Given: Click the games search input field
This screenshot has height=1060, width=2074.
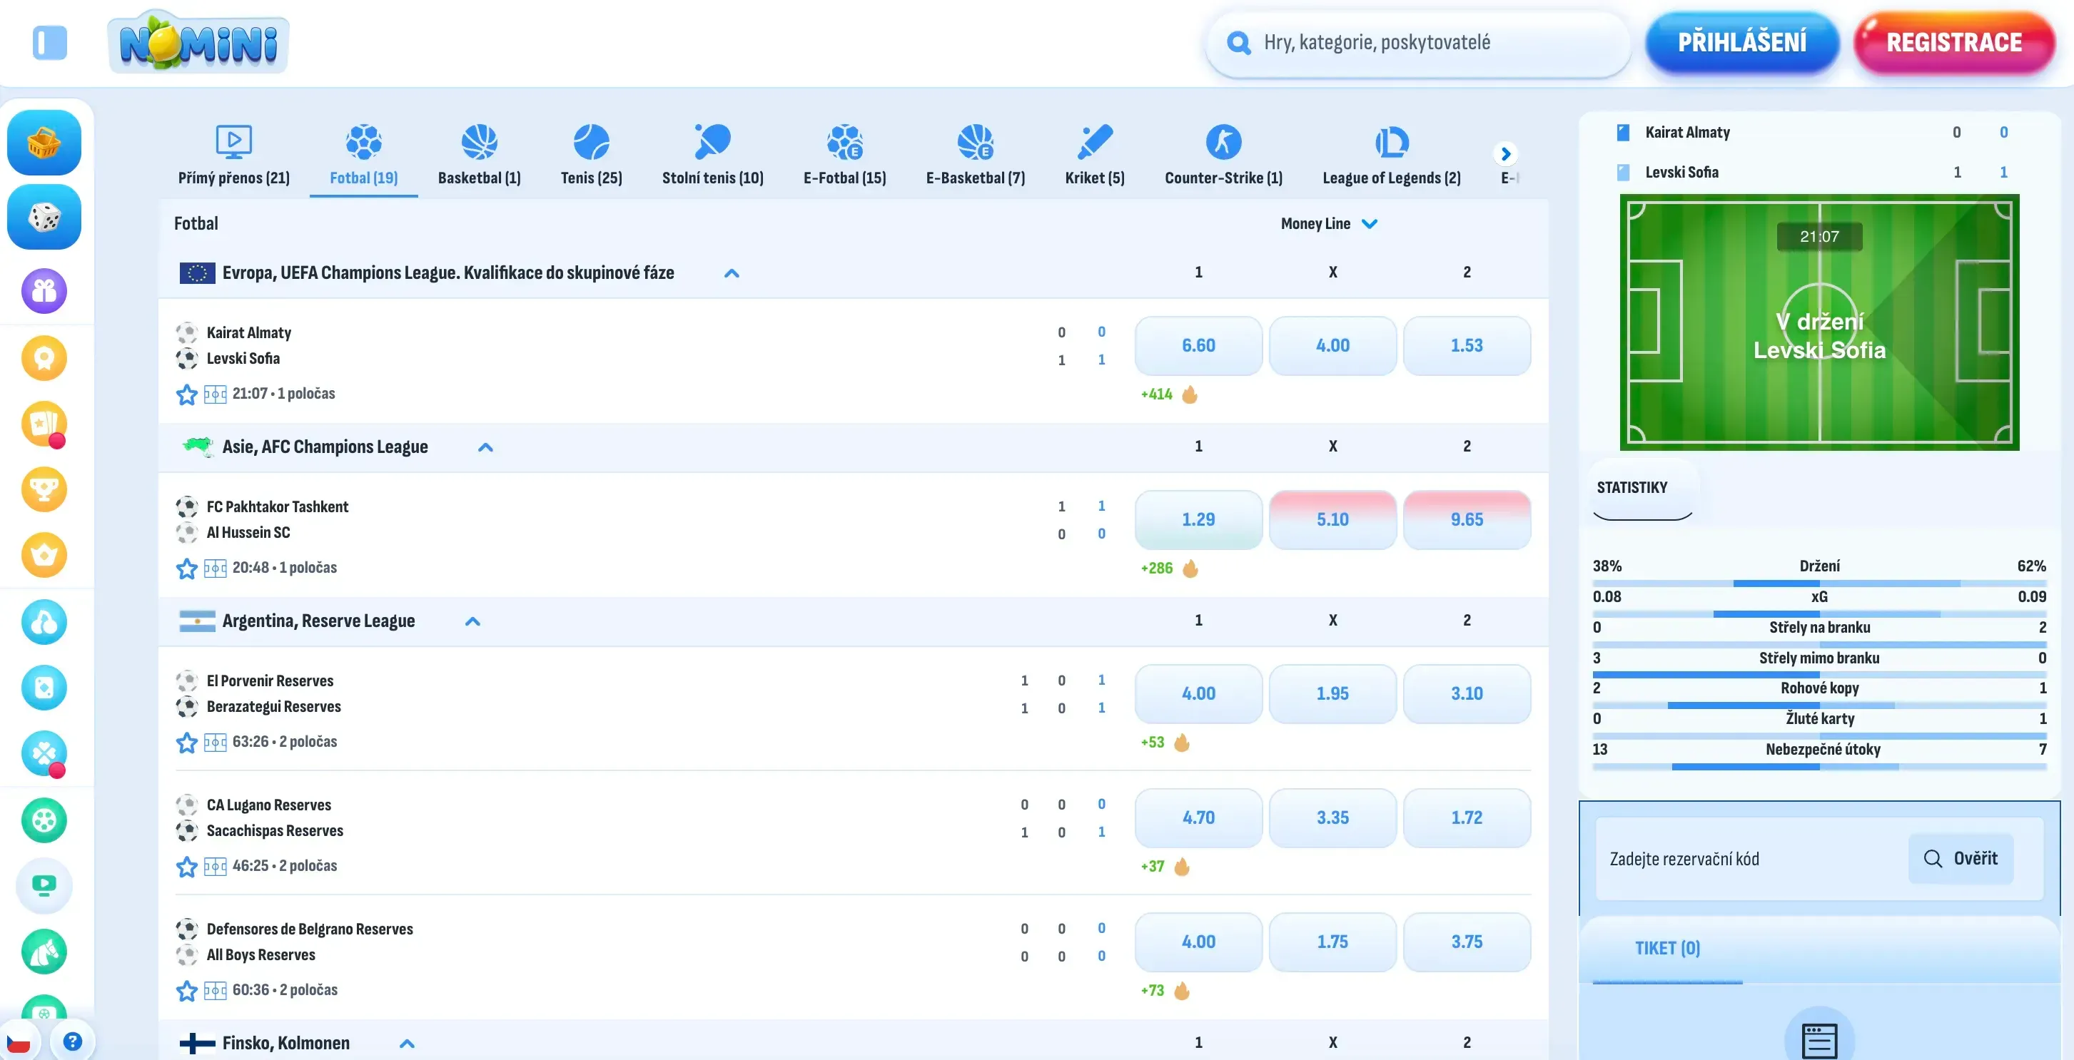Looking at the screenshot, I should point(1418,43).
